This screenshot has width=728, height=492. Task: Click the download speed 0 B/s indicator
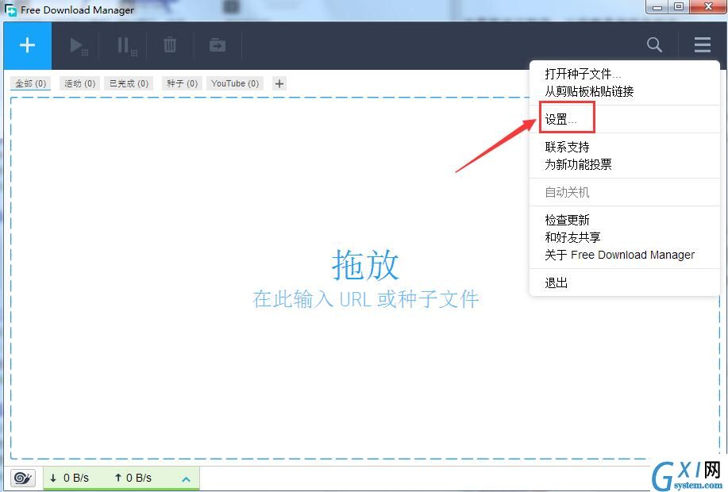click(69, 478)
